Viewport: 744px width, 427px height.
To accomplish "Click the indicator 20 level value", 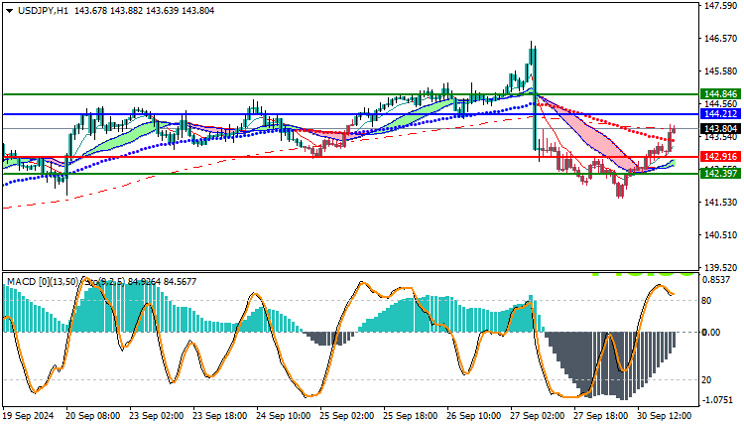I will [x=706, y=380].
